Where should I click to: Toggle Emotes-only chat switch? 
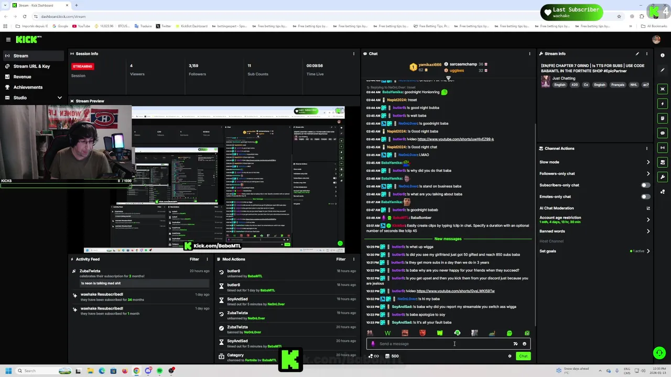(x=645, y=196)
